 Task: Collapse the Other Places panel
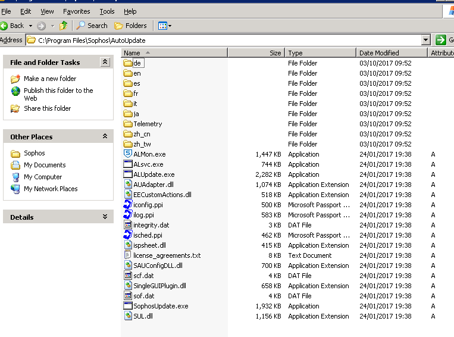105,136
